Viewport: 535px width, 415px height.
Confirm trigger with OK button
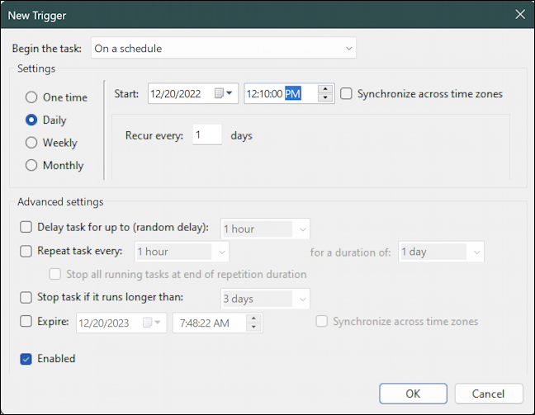413,394
